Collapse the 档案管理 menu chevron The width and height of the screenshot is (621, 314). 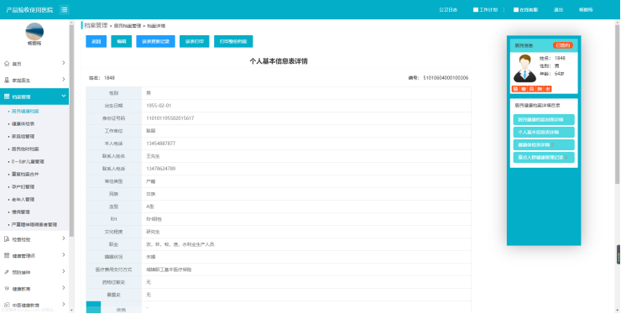tap(64, 96)
